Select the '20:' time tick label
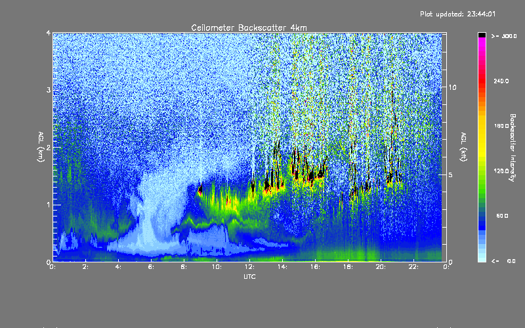The image size is (525, 328). coord(381,267)
